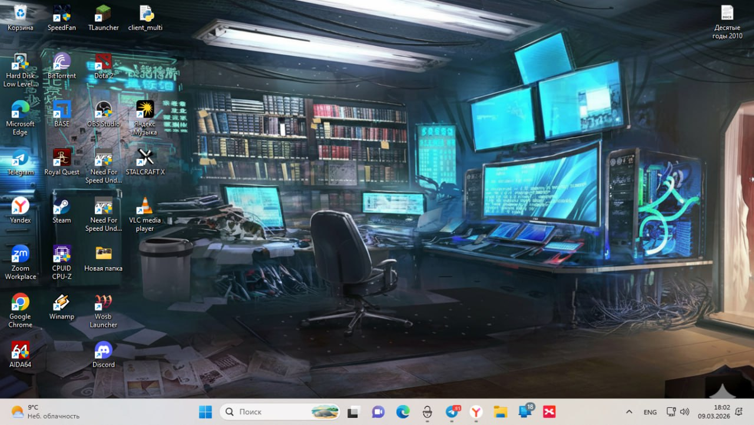Click the BitTorrent desktop icon
The image size is (754, 425).
click(62, 66)
